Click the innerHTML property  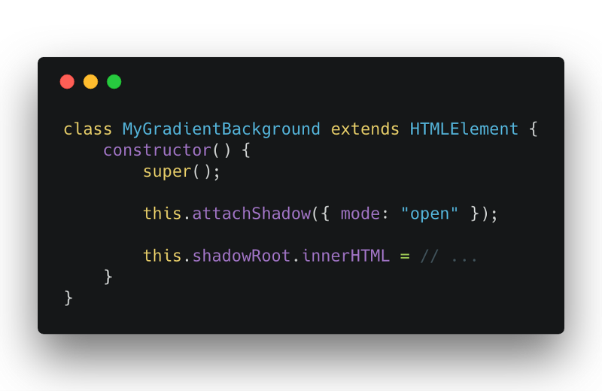click(345, 256)
